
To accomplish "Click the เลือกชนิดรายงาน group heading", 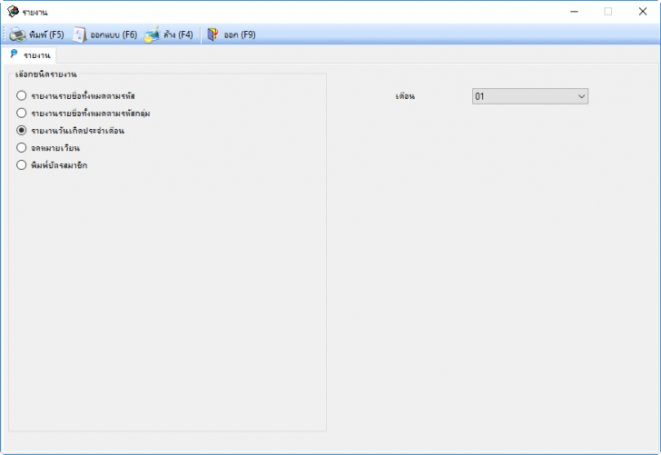I will coord(46,74).
